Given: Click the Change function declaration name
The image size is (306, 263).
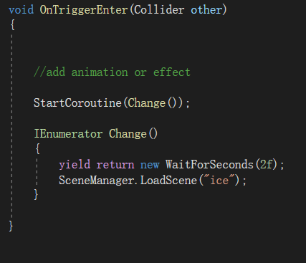Looking at the screenshot, I should click(128, 134).
